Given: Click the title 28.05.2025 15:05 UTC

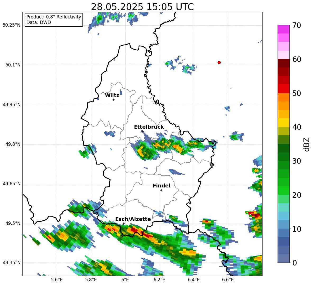Looking at the screenshot, I should (142, 7).
